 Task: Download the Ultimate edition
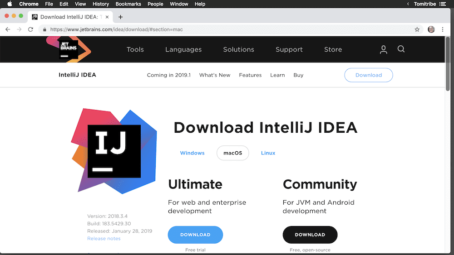[195, 235]
